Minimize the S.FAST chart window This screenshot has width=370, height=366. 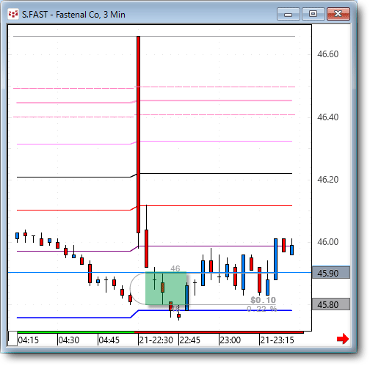pyautogui.click(x=289, y=14)
